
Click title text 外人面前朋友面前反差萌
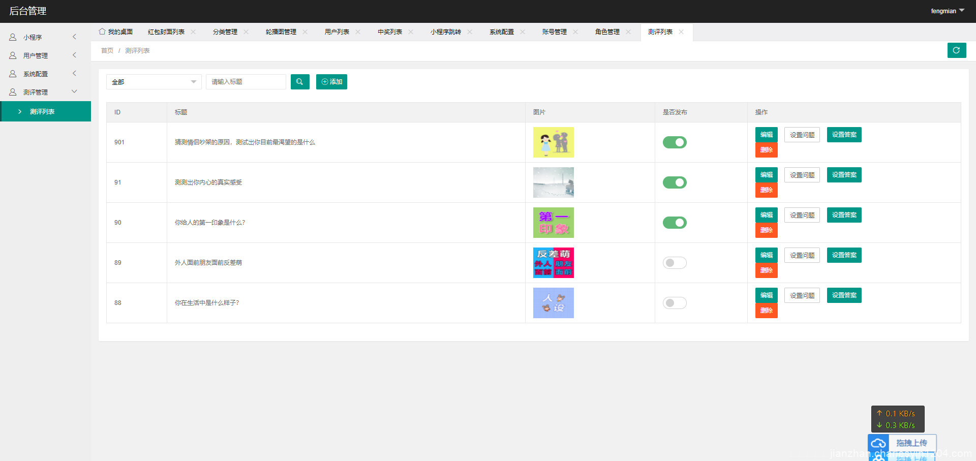pyautogui.click(x=208, y=263)
